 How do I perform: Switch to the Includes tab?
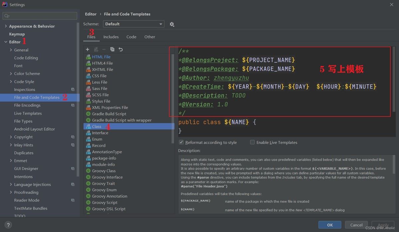click(x=111, y=37)
